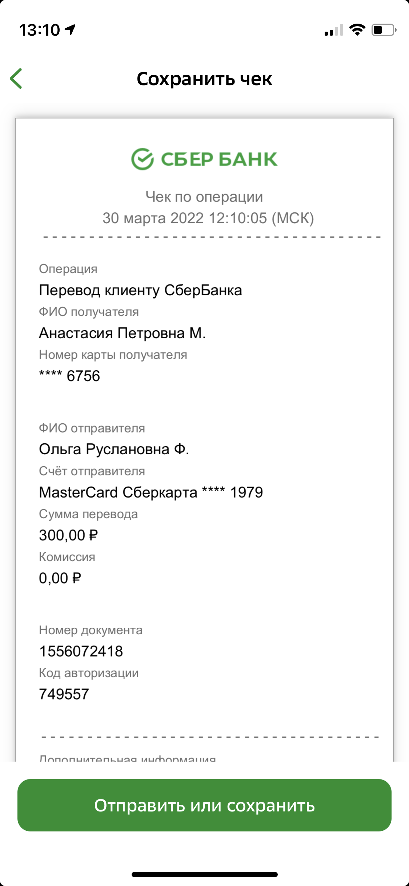
Task: Tap operation type Перевод клиенту СберБанка
Action: [140, 290]
